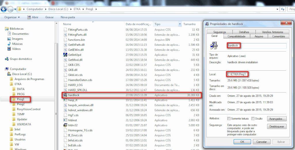
Task: Switch to Compatibilidade tab
Action: tap(236, 36)
